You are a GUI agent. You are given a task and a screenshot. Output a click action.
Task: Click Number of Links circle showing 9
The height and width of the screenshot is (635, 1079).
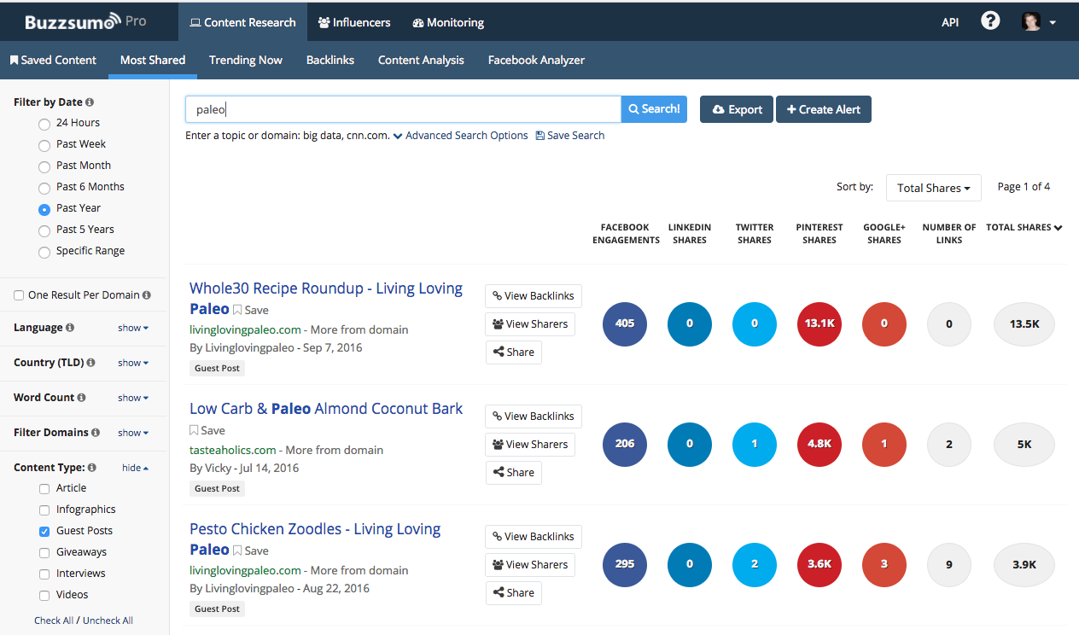(949, 564)
